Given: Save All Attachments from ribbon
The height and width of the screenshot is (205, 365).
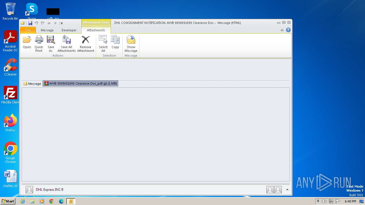Looking at the screenshot, I should 66,44.
